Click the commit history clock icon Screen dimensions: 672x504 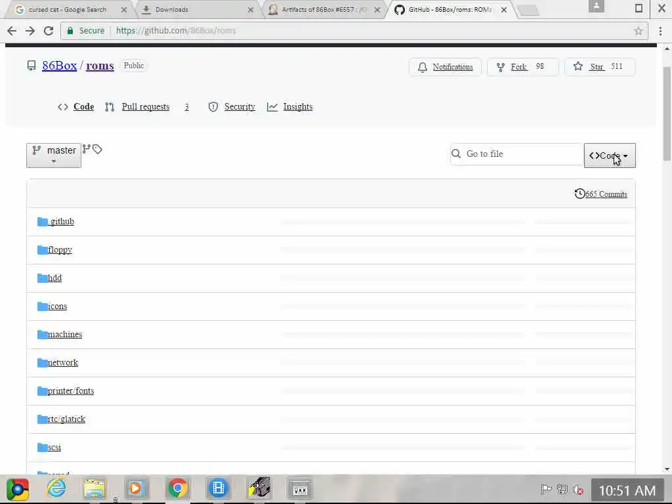click(x=579, y=194)
